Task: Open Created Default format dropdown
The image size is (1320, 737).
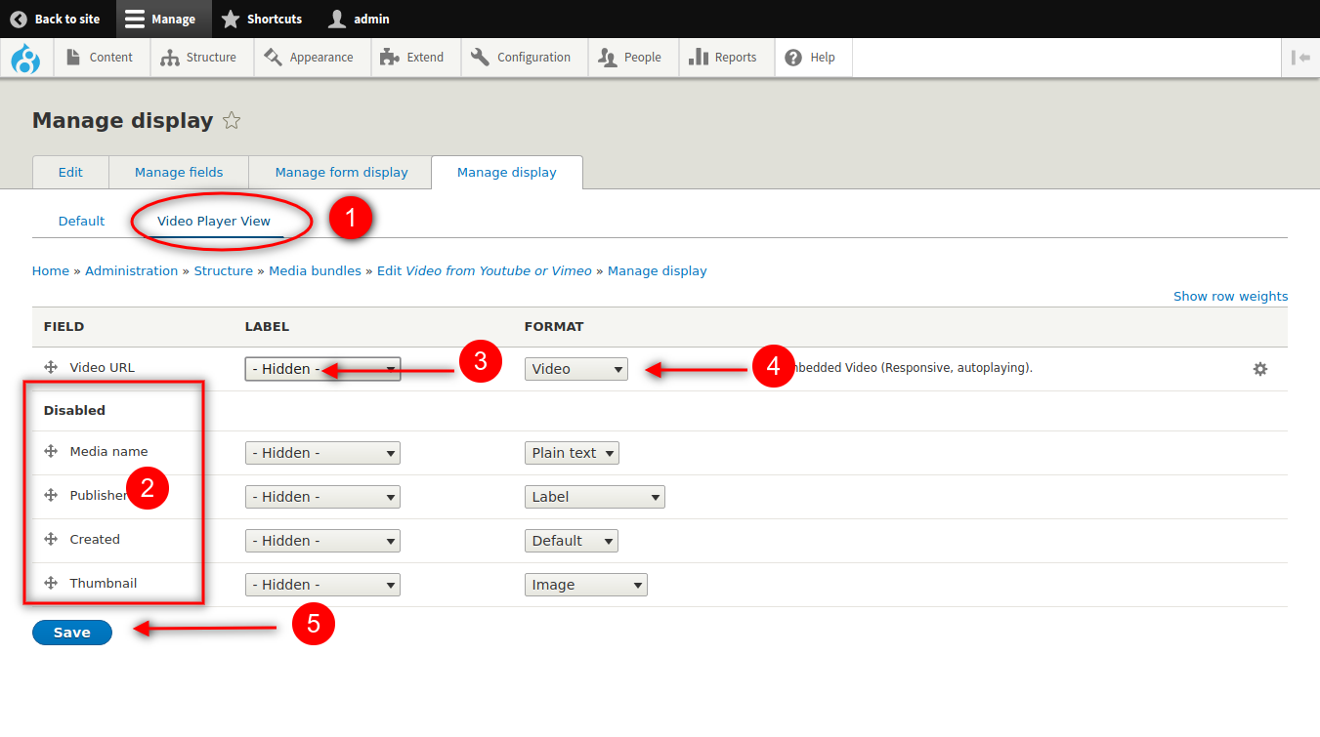Action: click(x=572, y=541)
